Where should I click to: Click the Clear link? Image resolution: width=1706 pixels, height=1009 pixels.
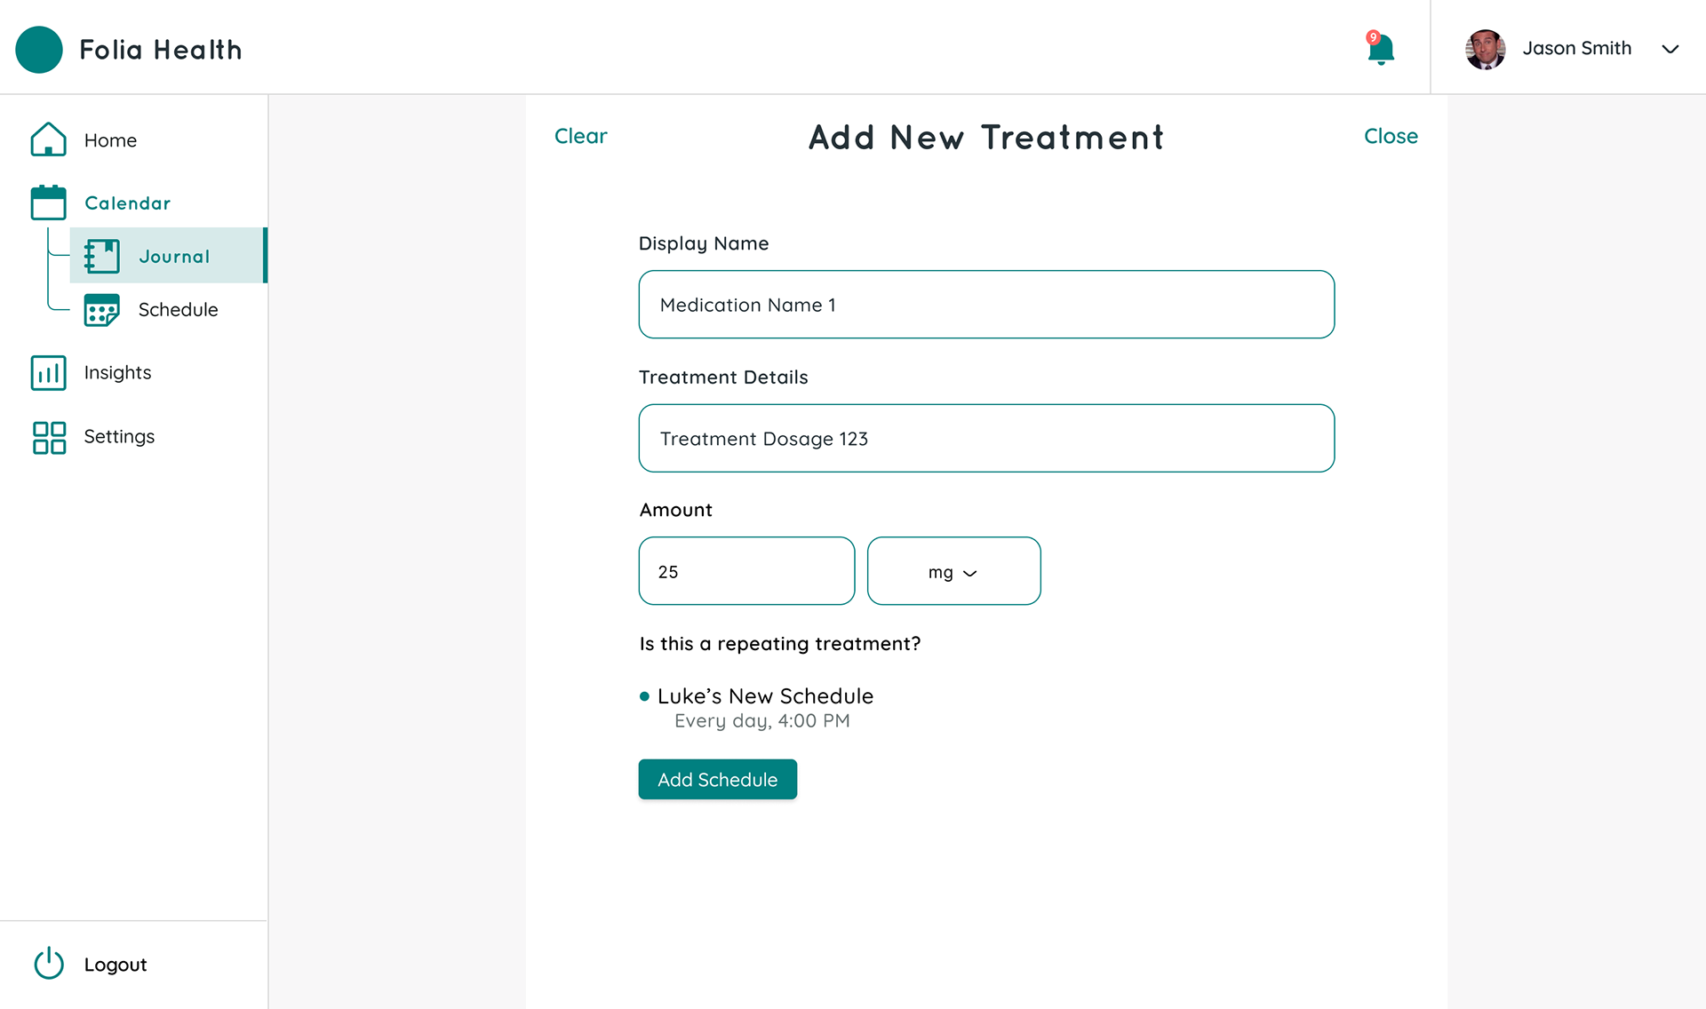point(580,136)
